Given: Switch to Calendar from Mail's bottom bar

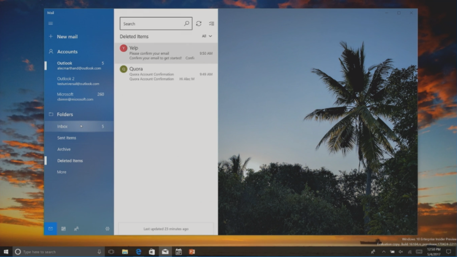Looking at the screenshot, I should pyautogui.click(x=63, y=229).
